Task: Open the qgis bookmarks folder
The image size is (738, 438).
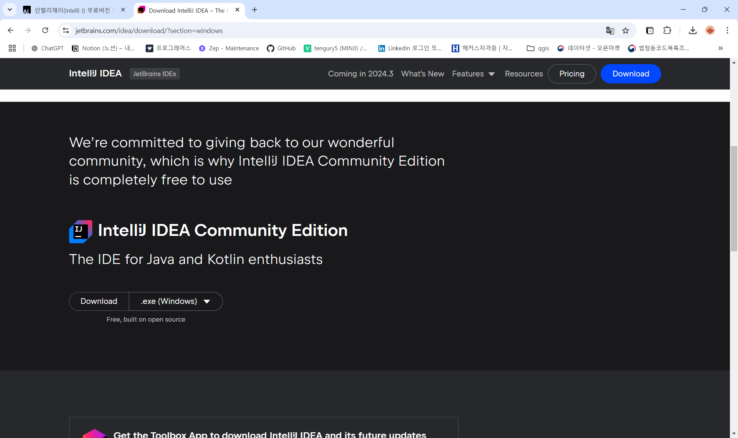Action: 537,48
